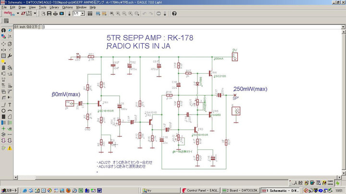Viewport: 346px width, 194px height.
Task: Click the Save icon in the toolbar
Action: (49, 13)
